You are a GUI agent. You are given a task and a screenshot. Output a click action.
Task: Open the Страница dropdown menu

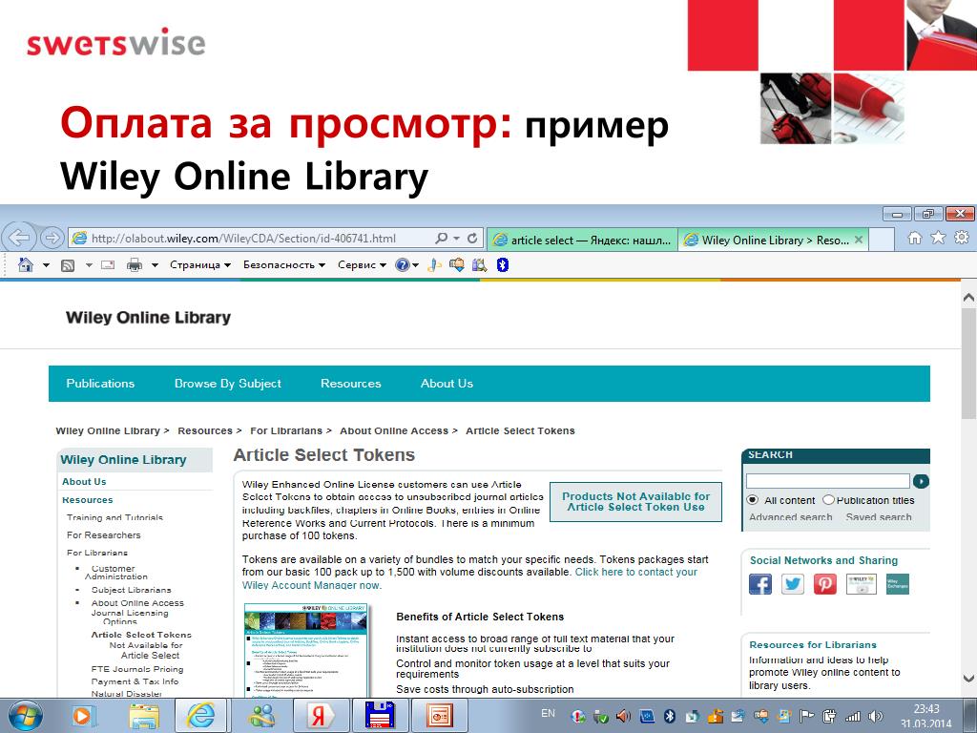tap(200, 265)
